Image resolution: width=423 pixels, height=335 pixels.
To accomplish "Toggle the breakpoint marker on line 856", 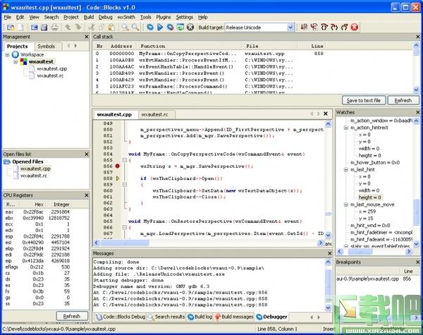I will [117, 166].
